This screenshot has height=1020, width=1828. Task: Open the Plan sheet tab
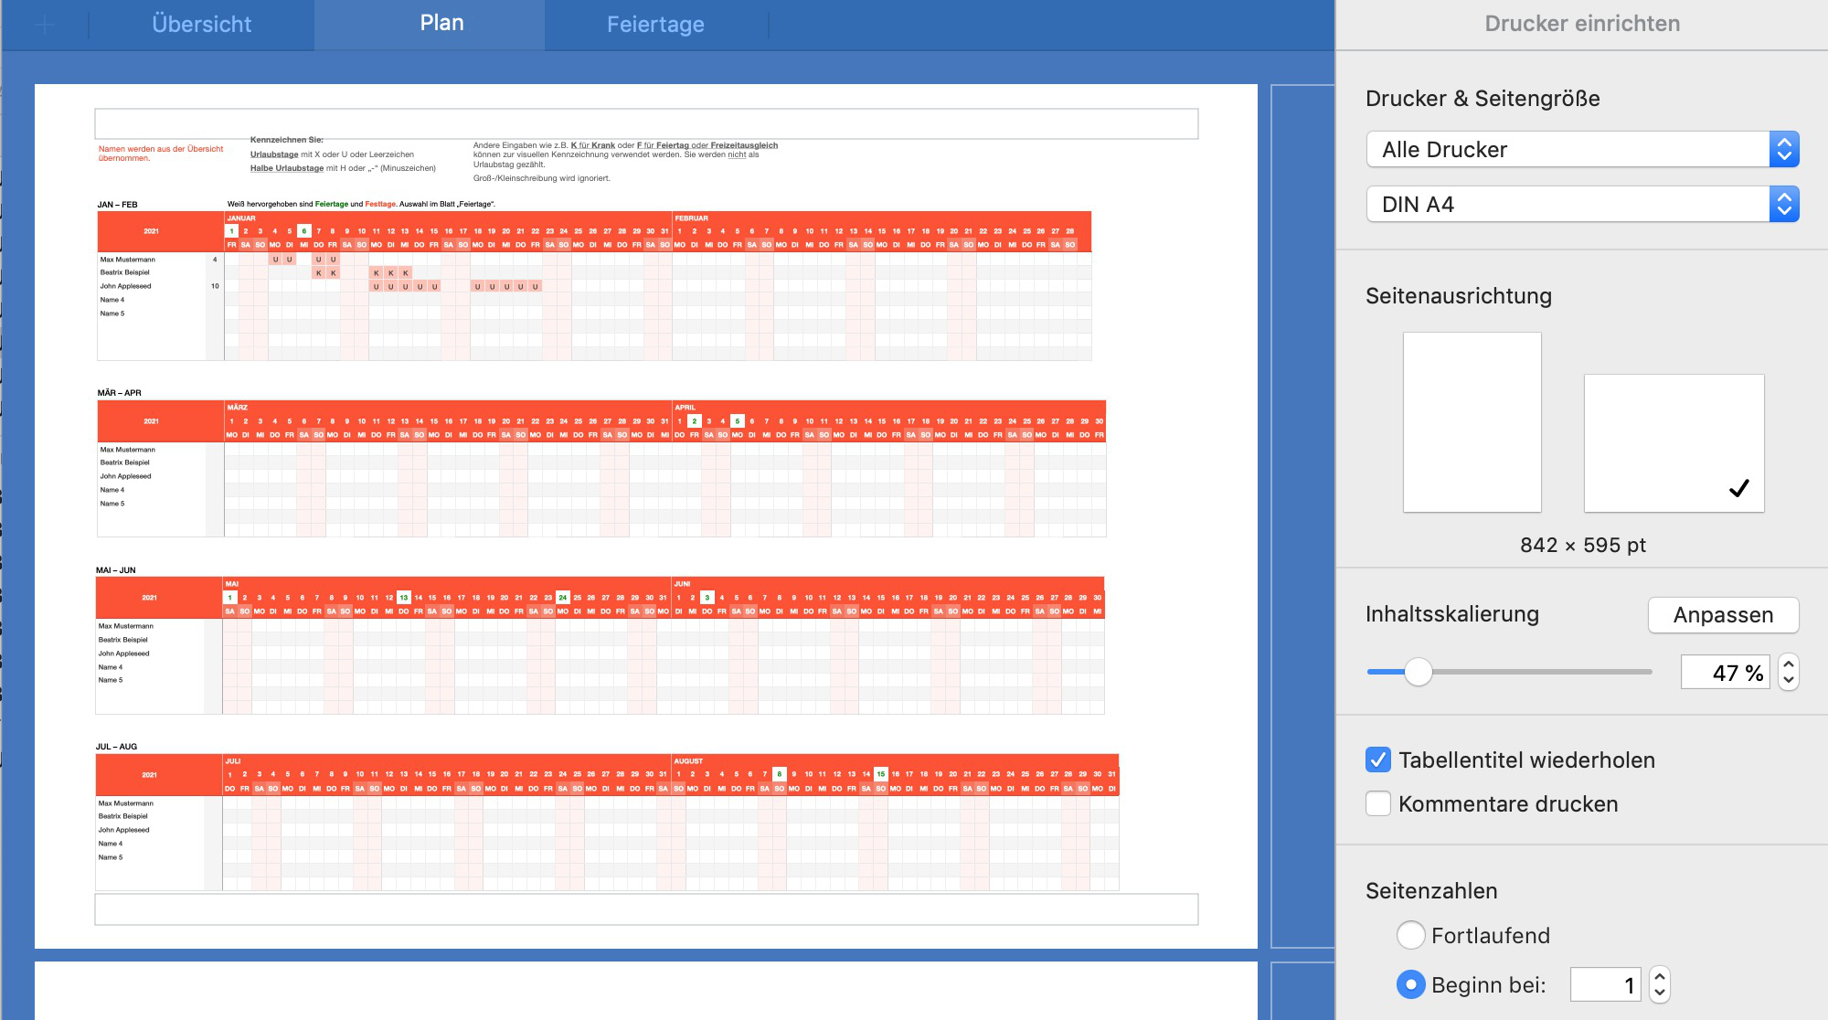pyautogui.click(x=441, y=23)
